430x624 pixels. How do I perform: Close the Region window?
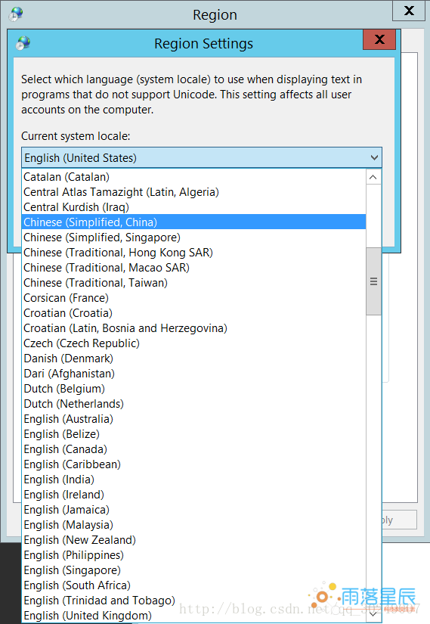409,11
